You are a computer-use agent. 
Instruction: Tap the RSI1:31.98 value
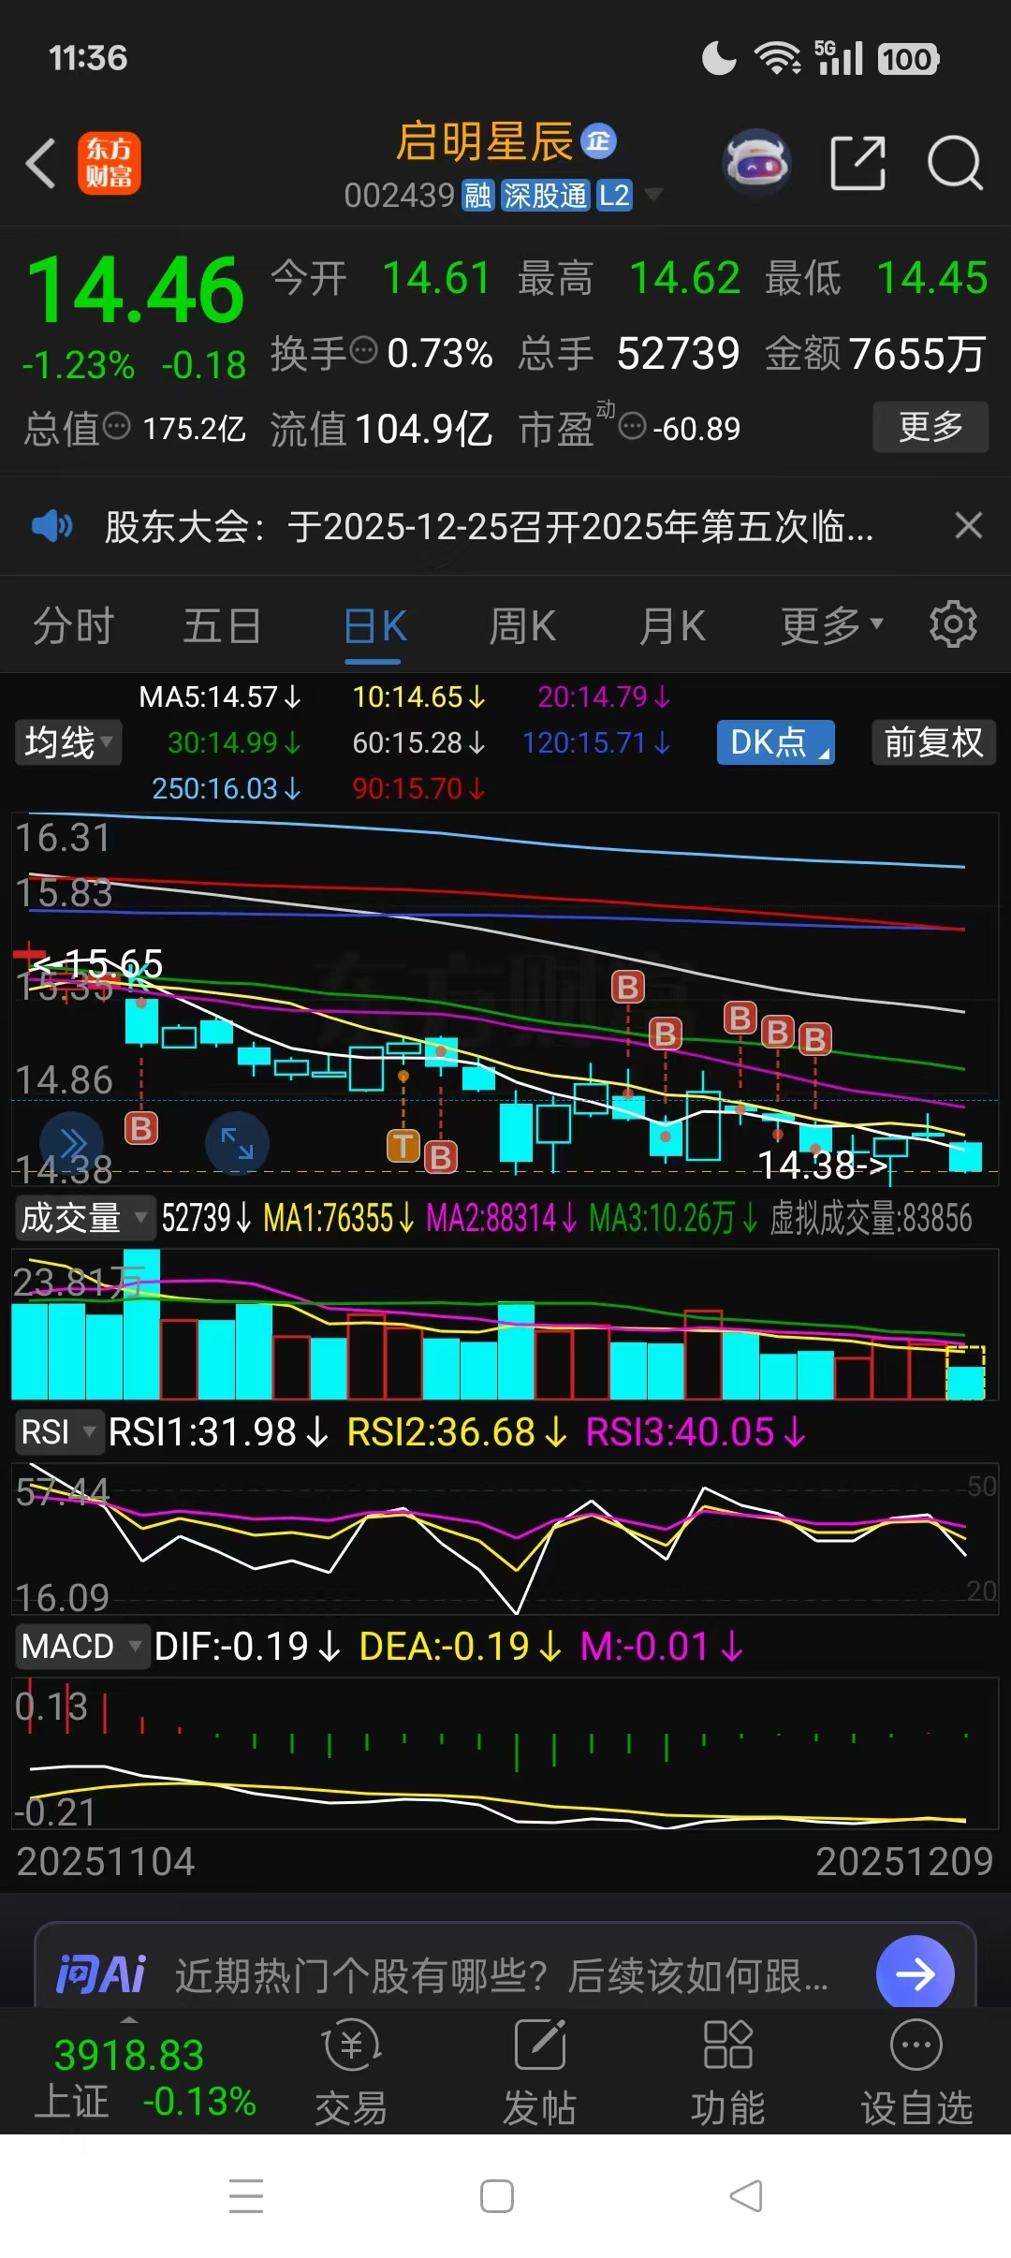[218, 1432]
